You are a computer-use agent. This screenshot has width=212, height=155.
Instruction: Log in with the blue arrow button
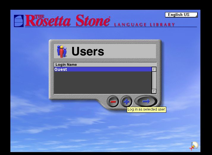(146, 101)
